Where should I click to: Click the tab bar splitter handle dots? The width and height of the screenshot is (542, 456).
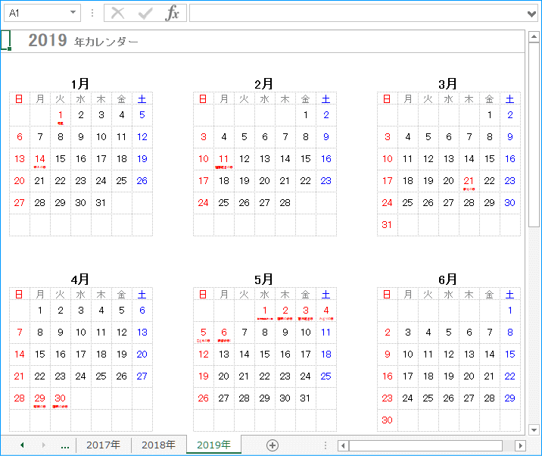tap(326, 445)
